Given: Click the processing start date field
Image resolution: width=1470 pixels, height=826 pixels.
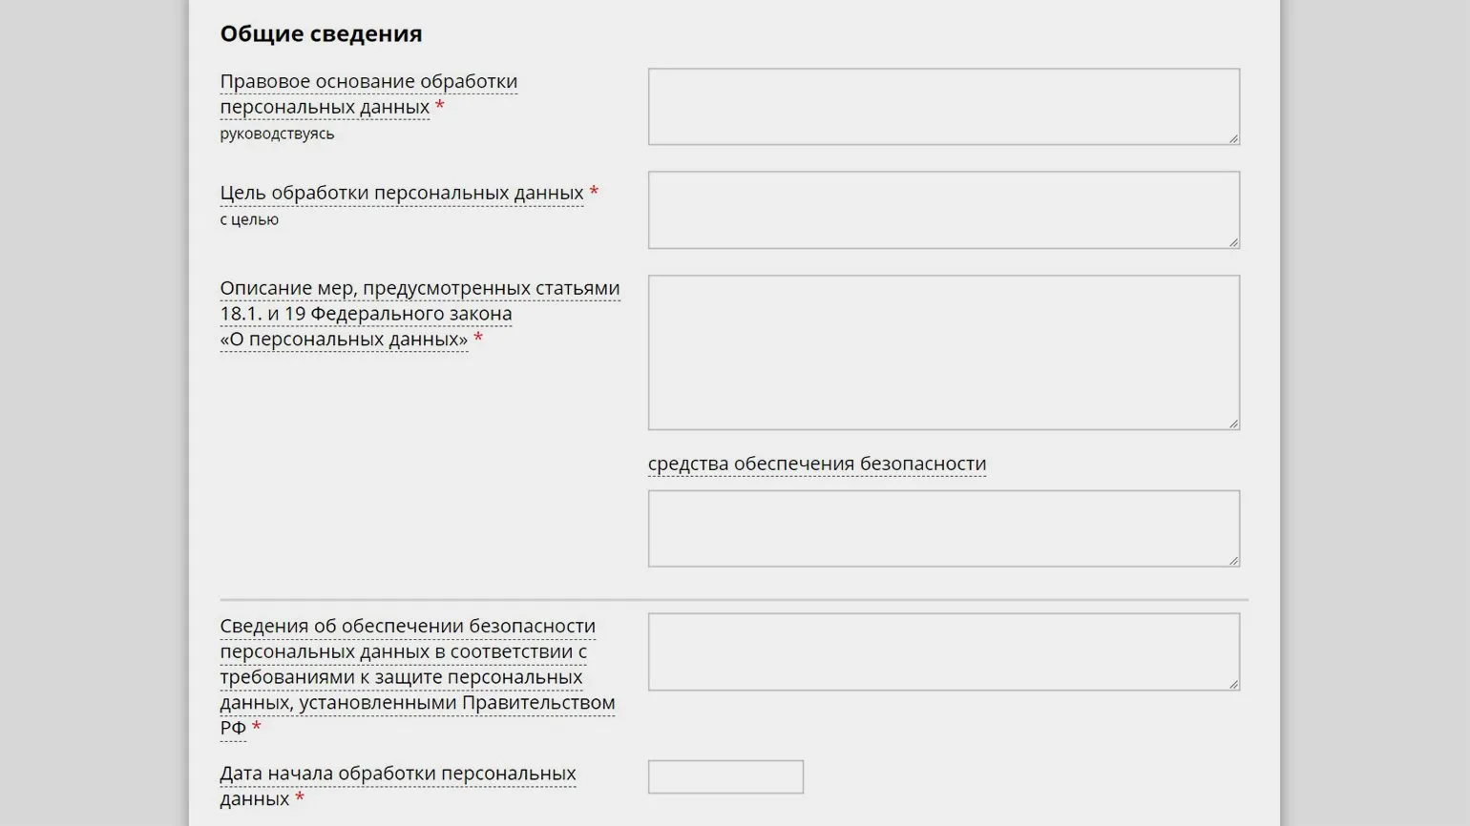Looking at the screenshot, I should (x=725, y=776).
